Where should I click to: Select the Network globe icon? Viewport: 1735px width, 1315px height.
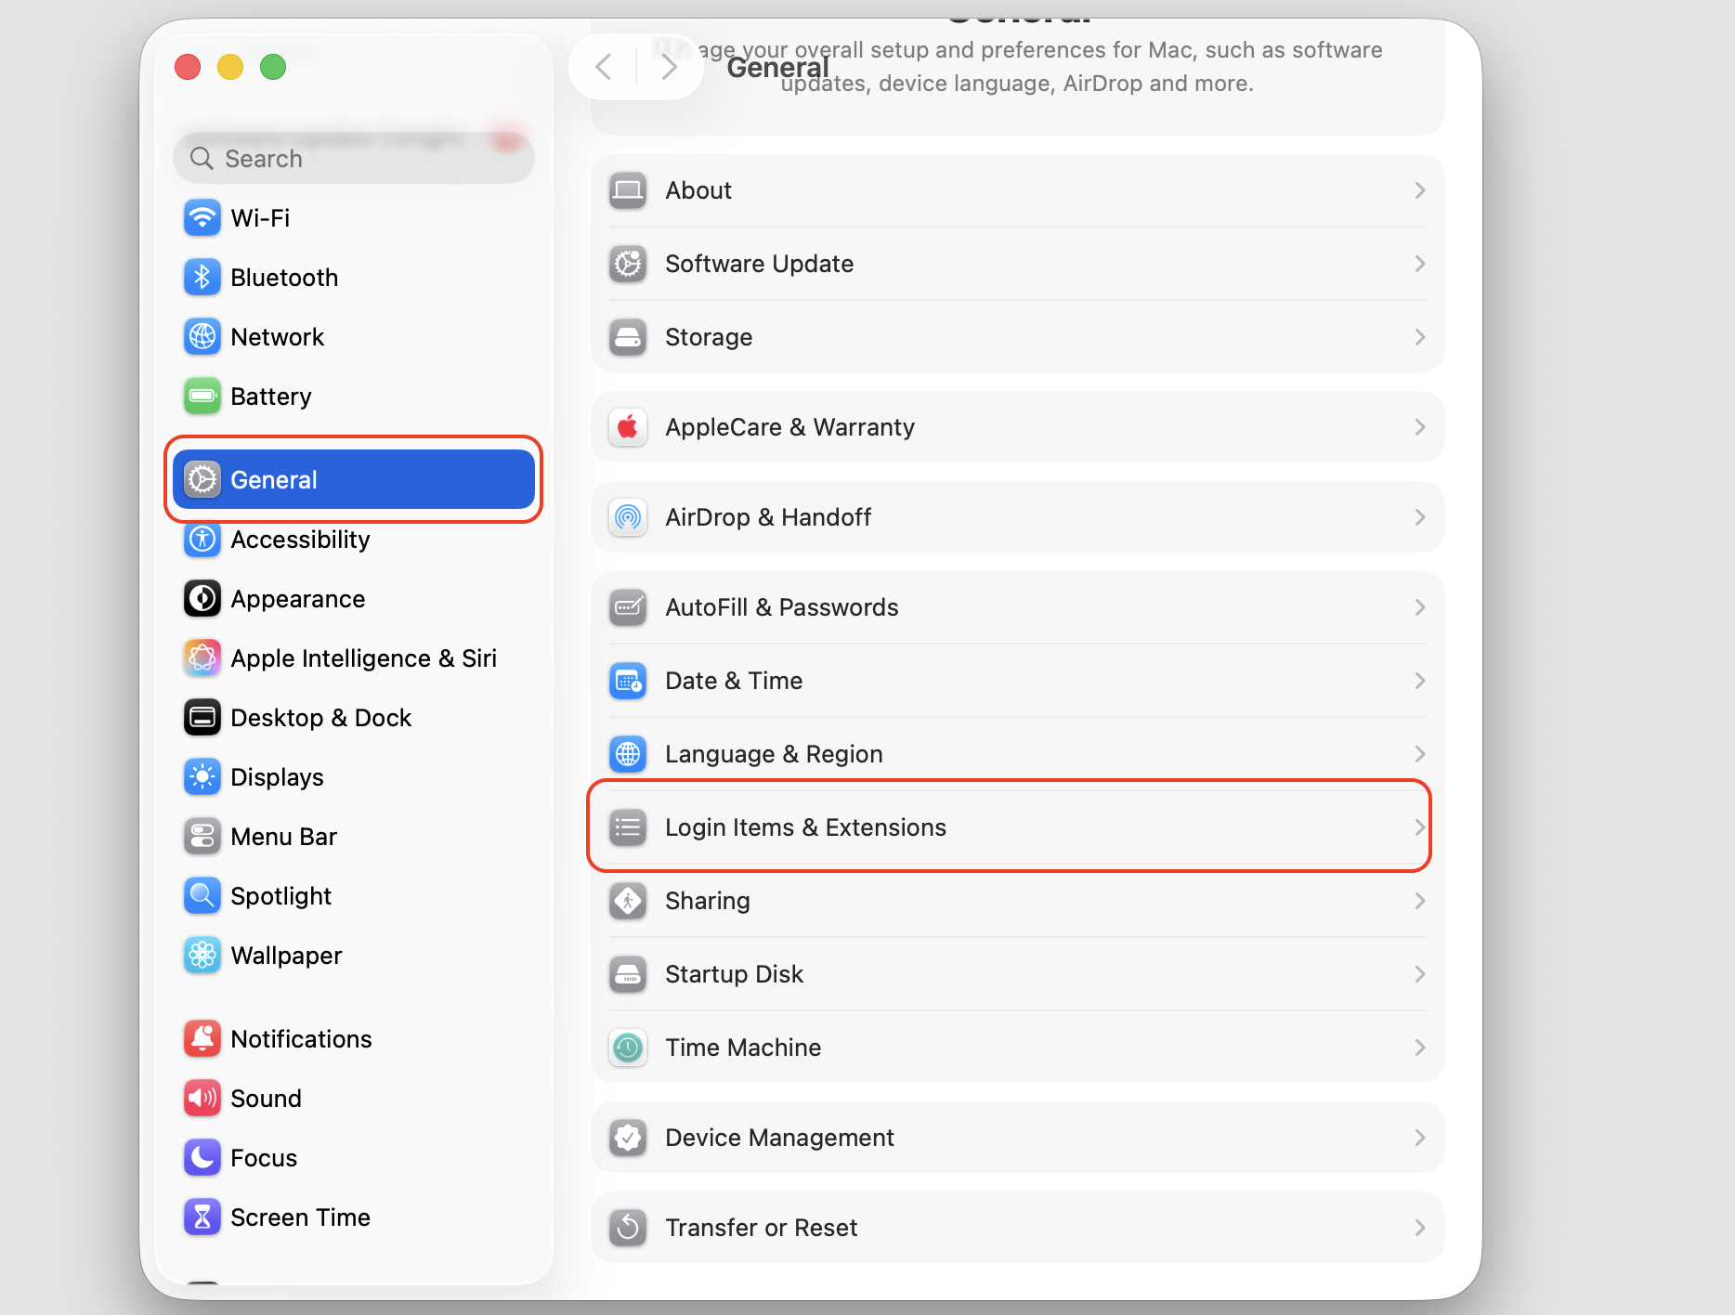202,337
